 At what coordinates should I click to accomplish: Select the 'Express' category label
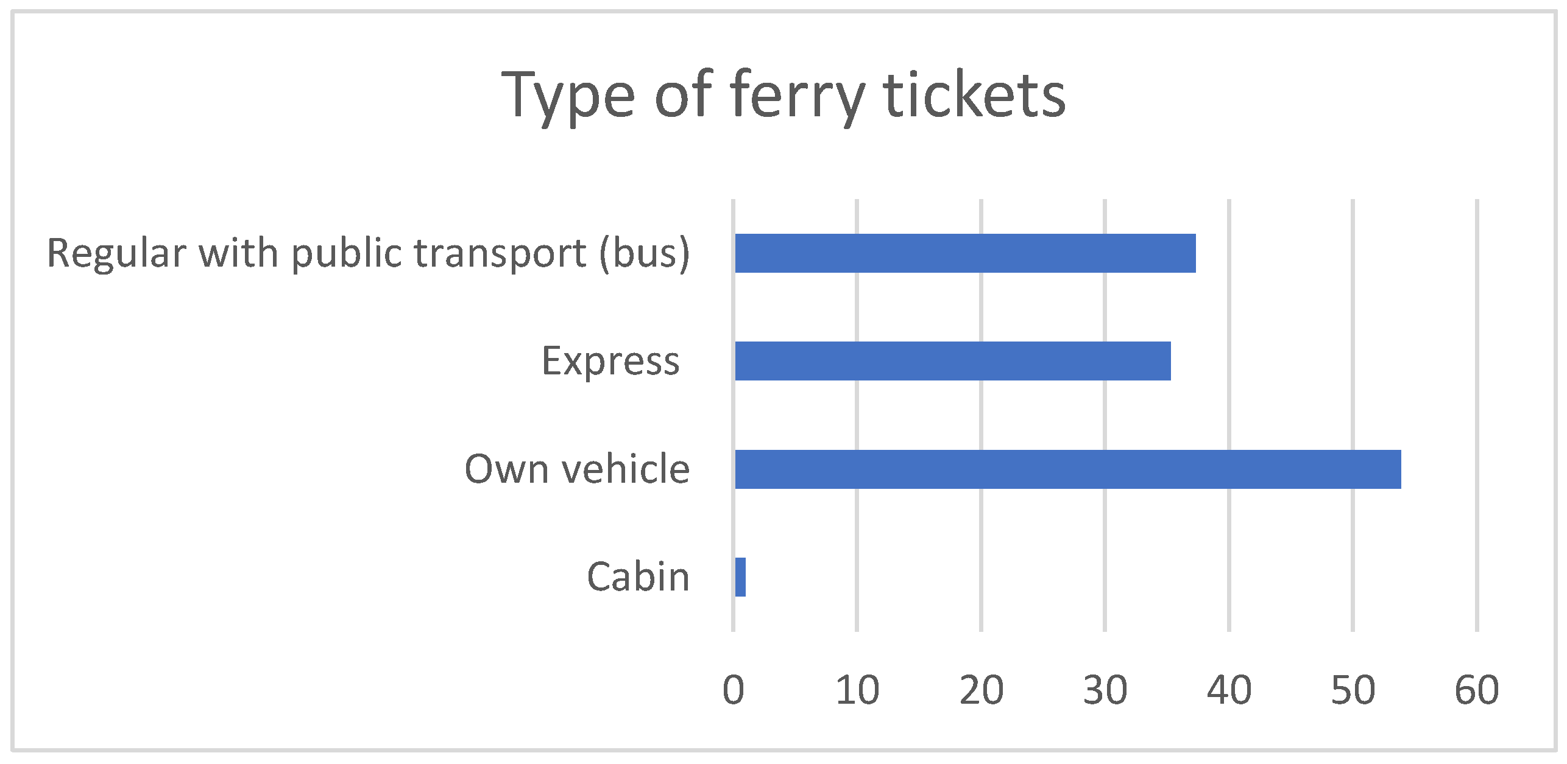tap(610, 361)
